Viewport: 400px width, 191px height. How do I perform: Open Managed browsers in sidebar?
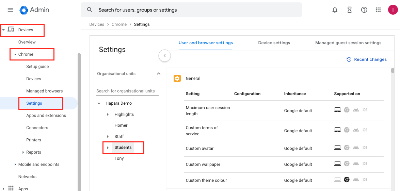[44, 91]
